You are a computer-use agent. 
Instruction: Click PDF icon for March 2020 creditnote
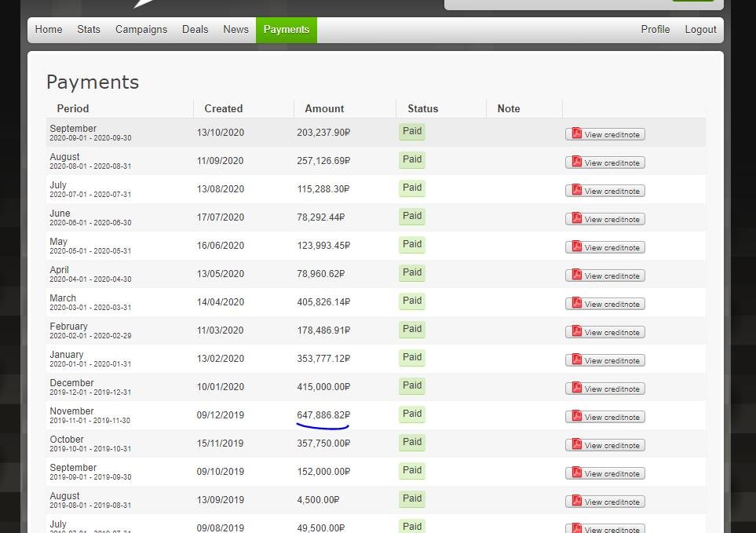tap(576, 304)
